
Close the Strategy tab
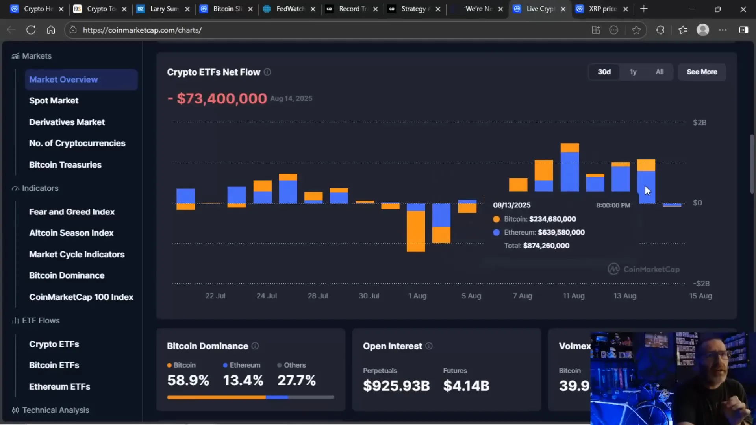click(x=438, y=9)
